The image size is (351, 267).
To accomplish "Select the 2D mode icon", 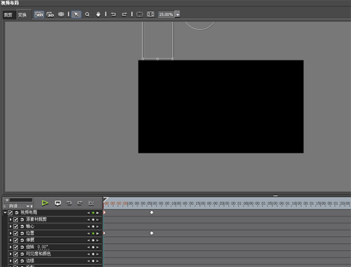I will click(39, 15).
